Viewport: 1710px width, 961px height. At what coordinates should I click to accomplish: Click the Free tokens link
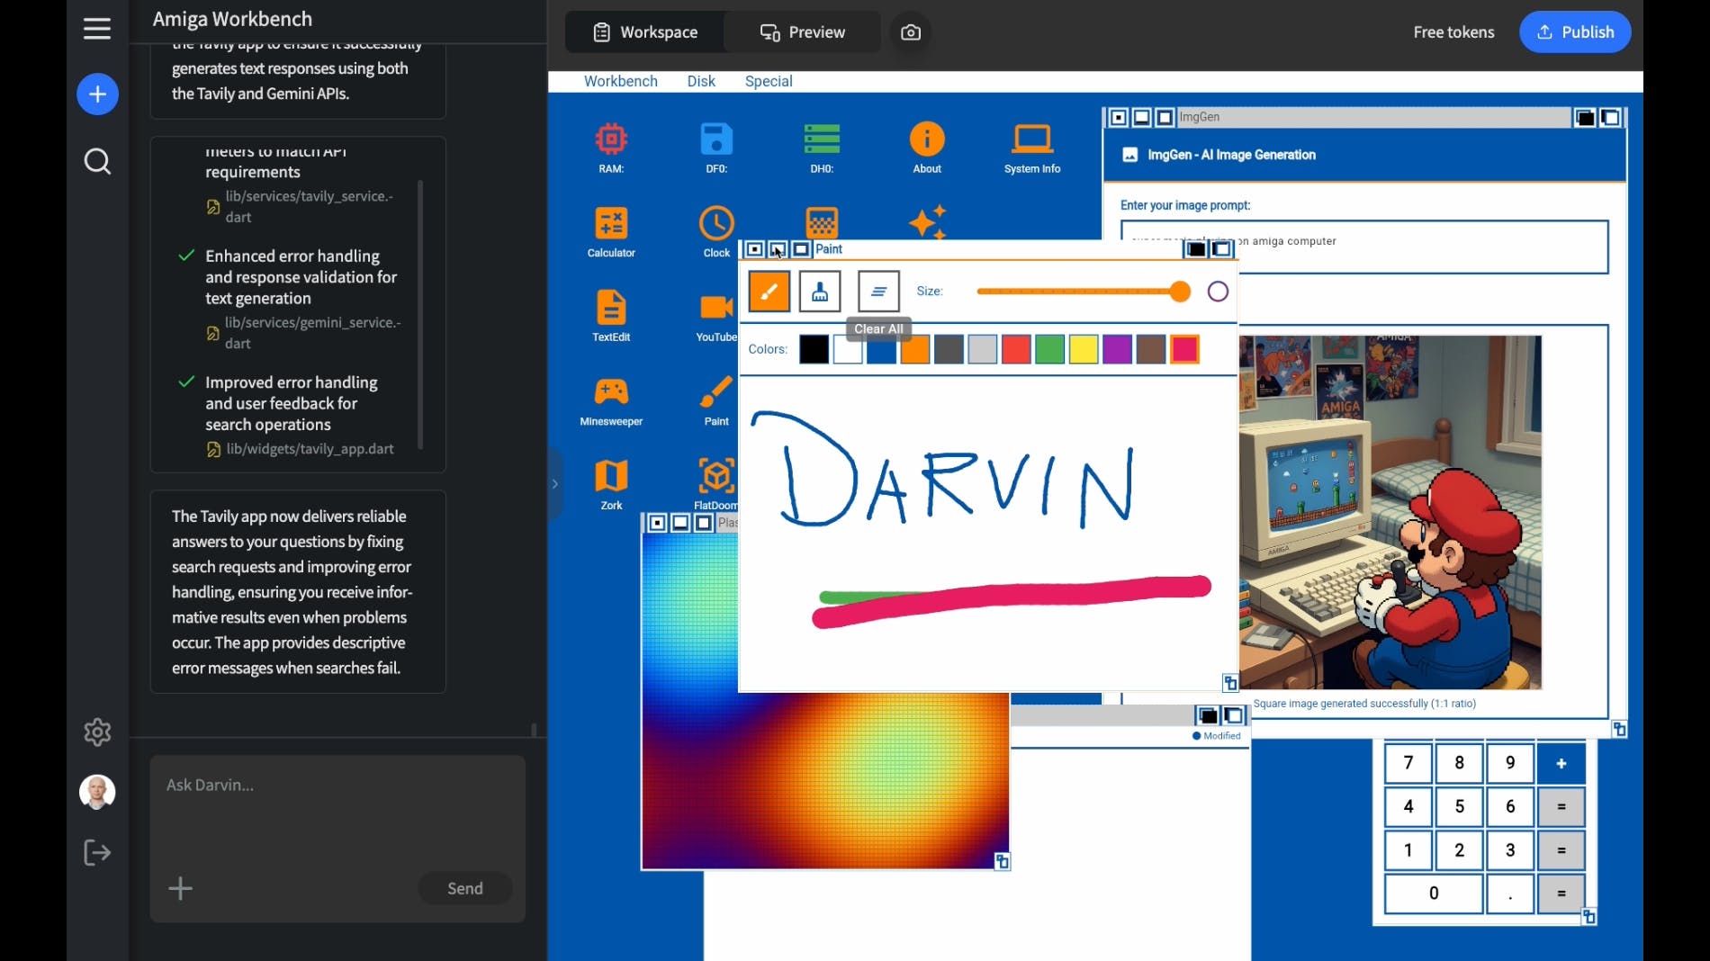pyautogui.click(x=1453, y=32)
